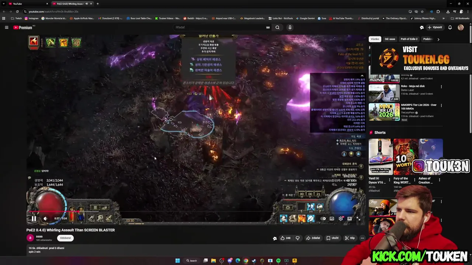Open the Instagram bookmark
This screenshot has width=472, height=265.
[x=31, y=18]
